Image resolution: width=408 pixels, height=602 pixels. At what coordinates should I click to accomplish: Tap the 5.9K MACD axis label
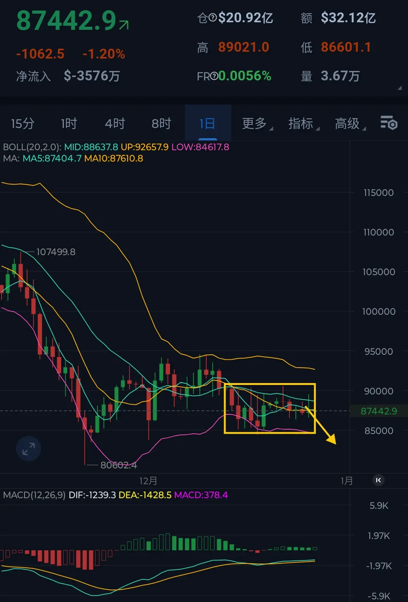click(x=379, y=505)
